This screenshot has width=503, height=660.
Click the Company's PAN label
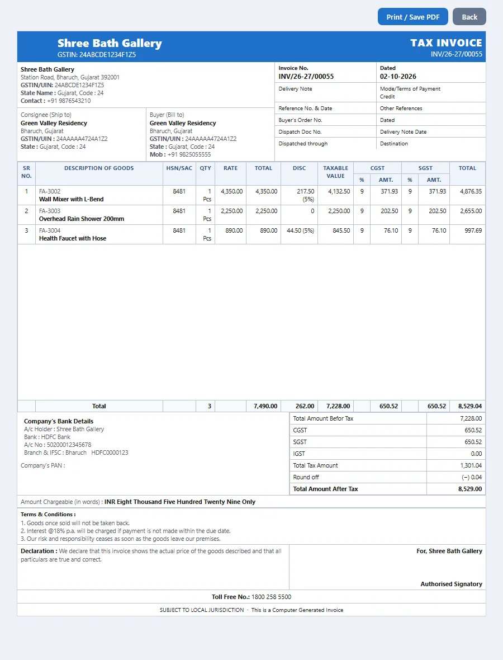coord(43,465)
